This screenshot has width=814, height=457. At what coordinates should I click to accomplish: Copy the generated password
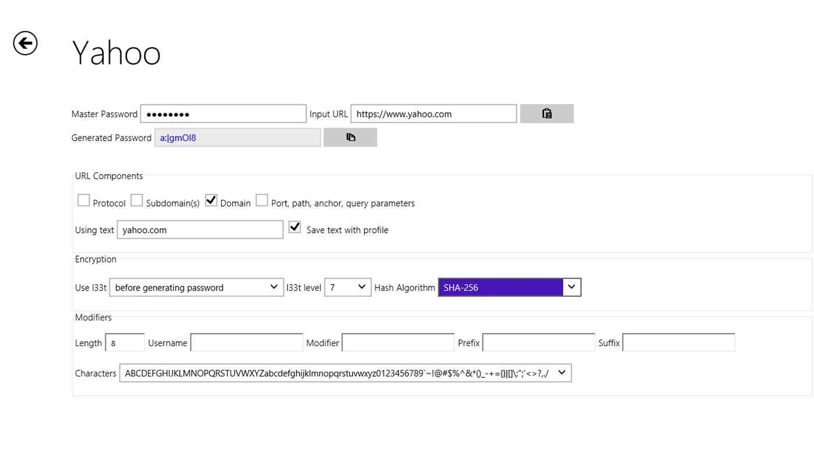pos(350,137)
